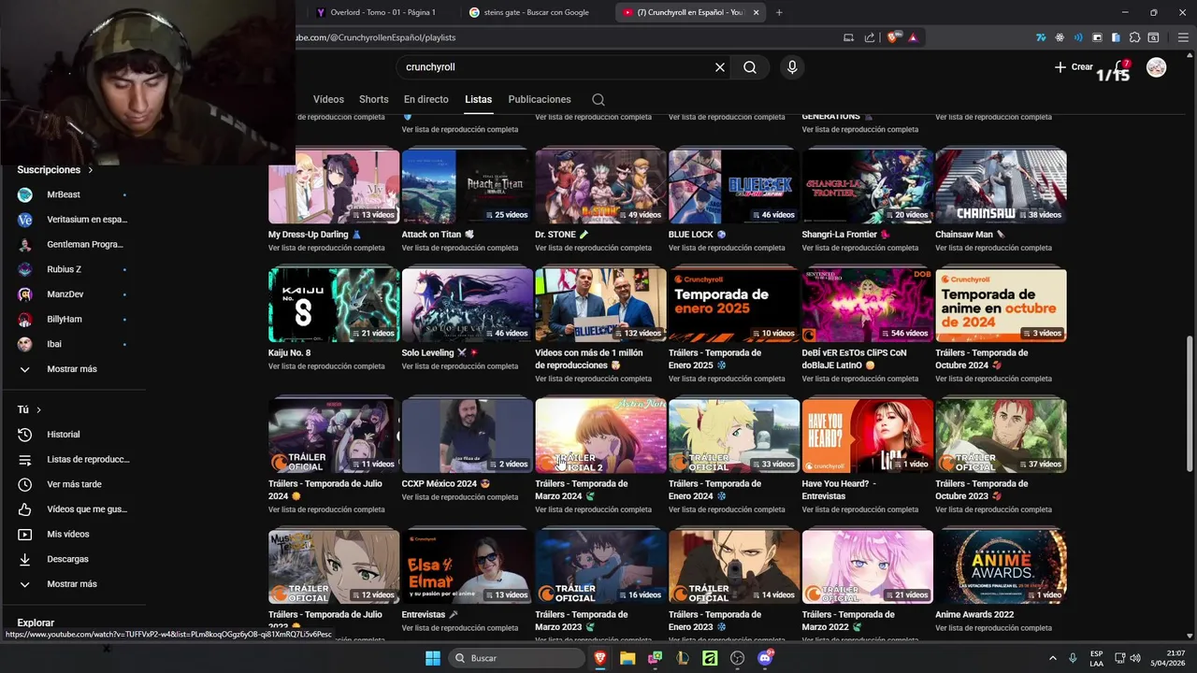The image size is (1197, 673).
Task: Switch to the Publicaciones tab
Action: [x=539, y=99]
